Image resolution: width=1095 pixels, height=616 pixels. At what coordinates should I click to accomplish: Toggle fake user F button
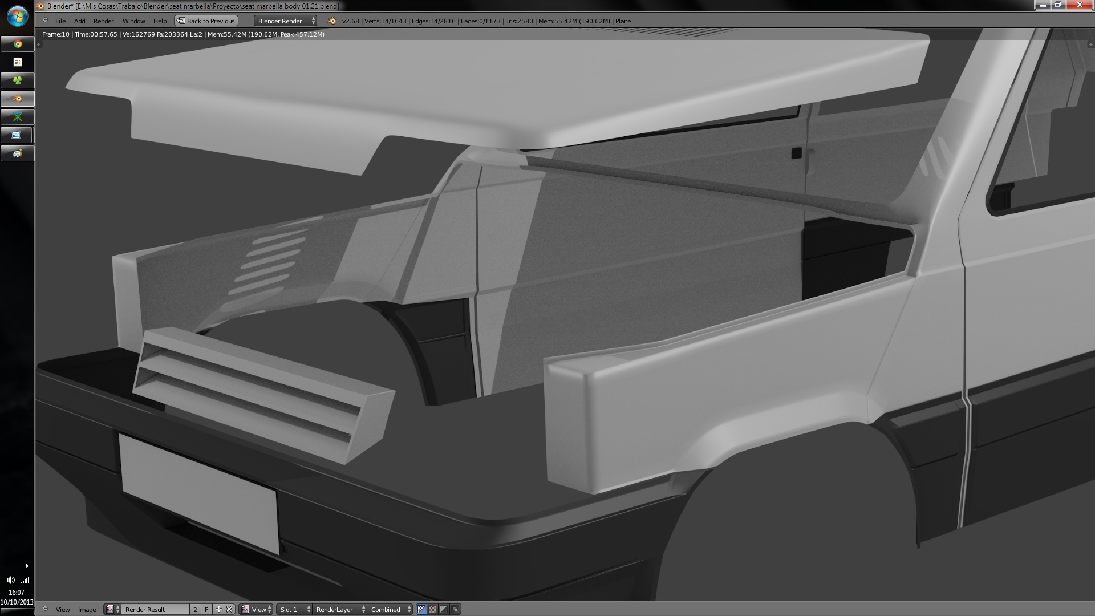206,609
